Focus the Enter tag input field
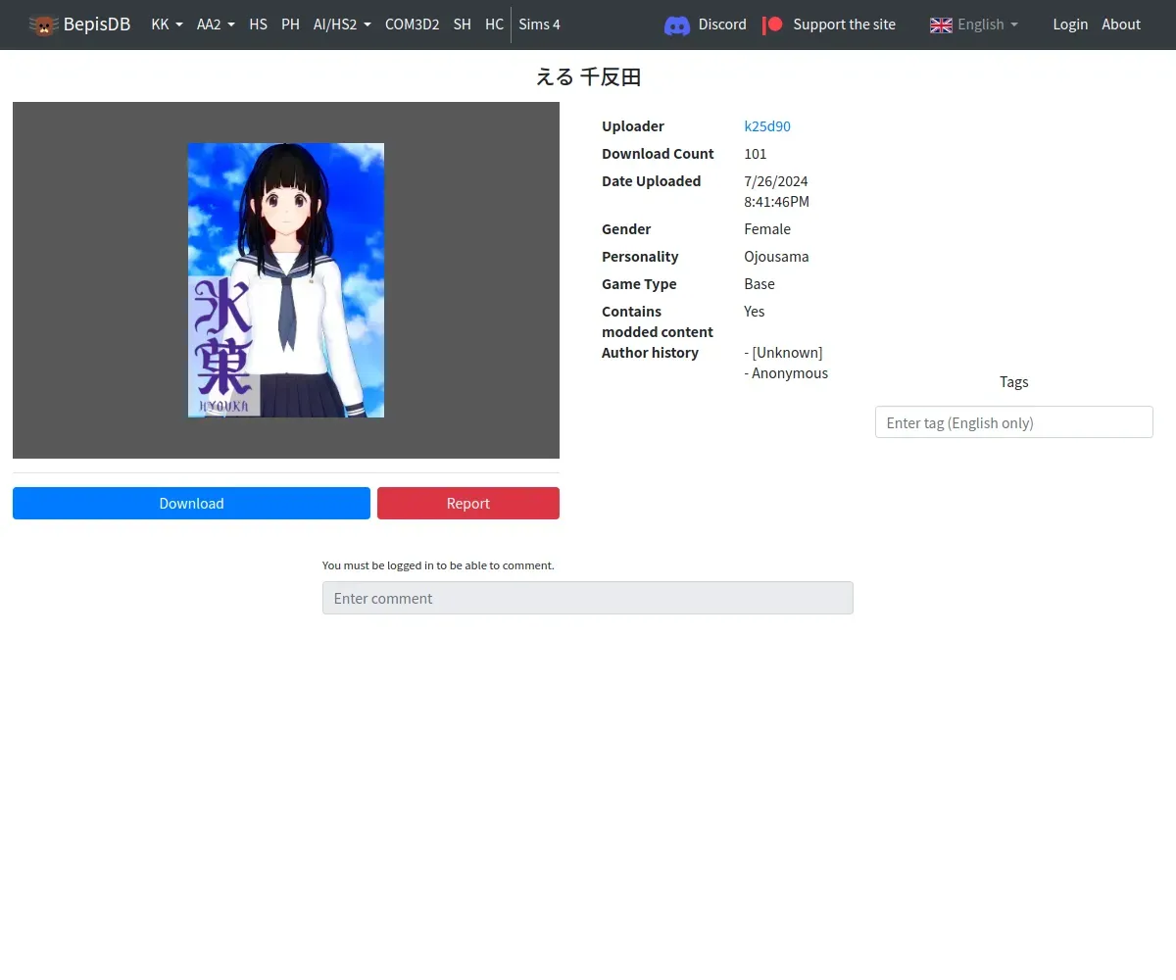This screenshot has width=1176, height=980. coord(1013,422)
